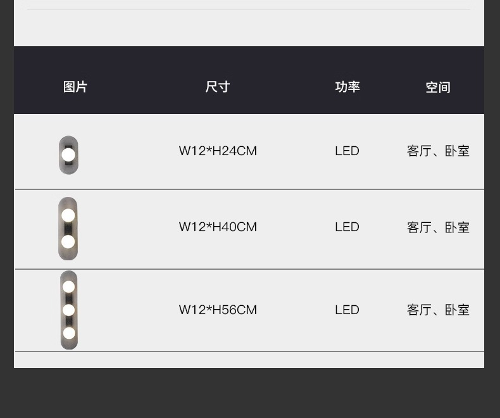Screen dimensions: 500x418
Task: Click the 图片 column header
Action: [75, 87]
